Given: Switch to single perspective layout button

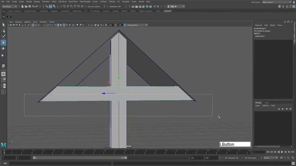Looking at the screenshot, I should [3, 74].
